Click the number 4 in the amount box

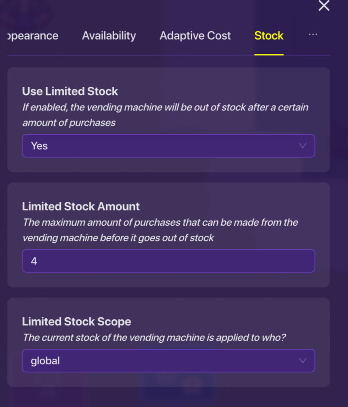(34, 261)
